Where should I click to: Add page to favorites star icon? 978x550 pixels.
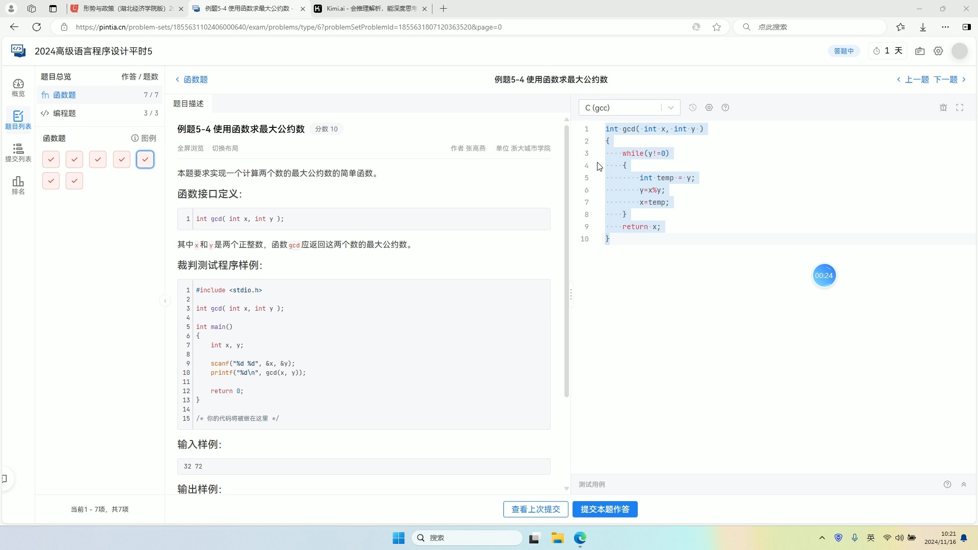717,27
